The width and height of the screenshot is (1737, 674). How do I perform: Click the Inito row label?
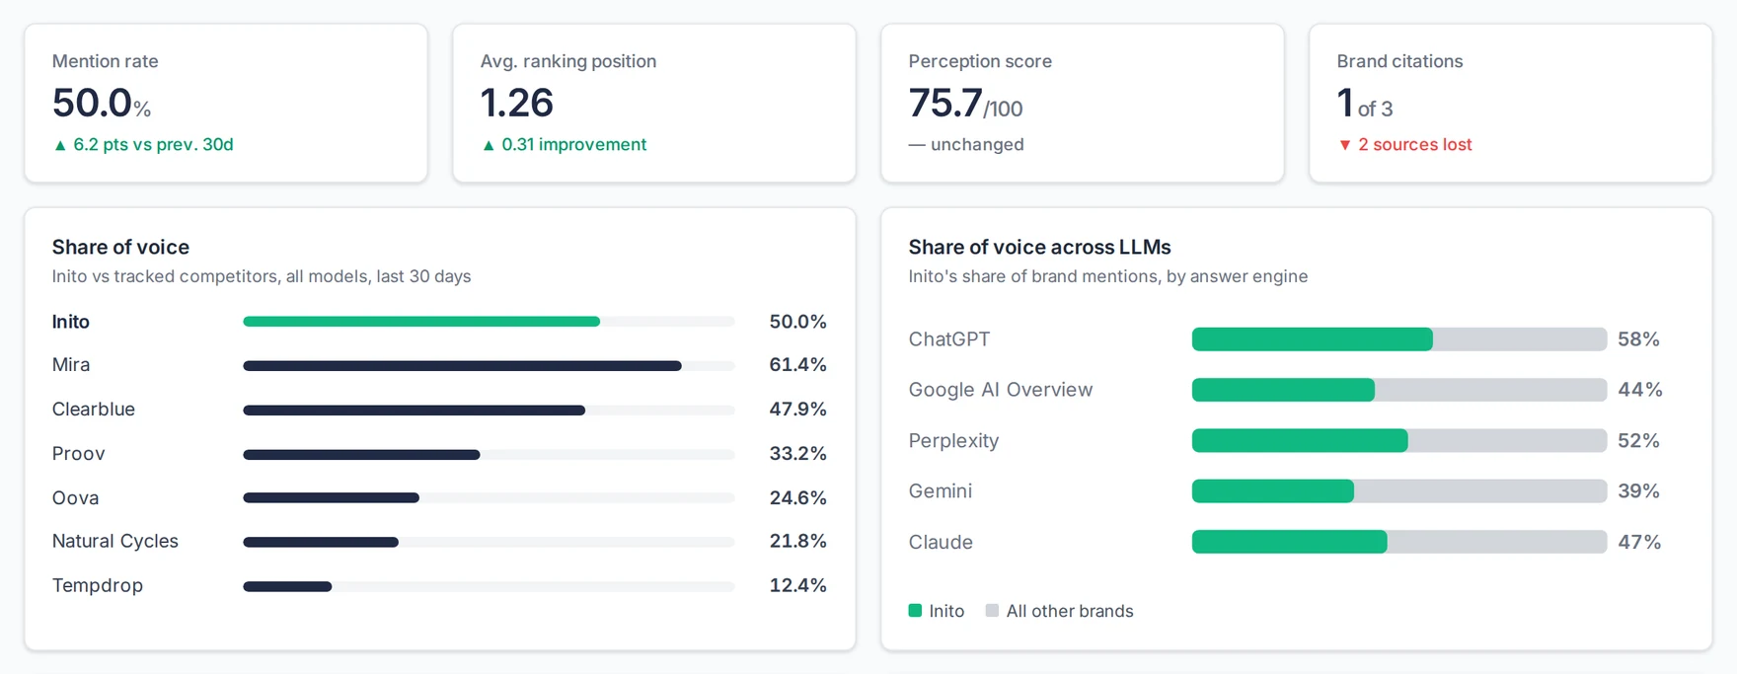point(71,322)
